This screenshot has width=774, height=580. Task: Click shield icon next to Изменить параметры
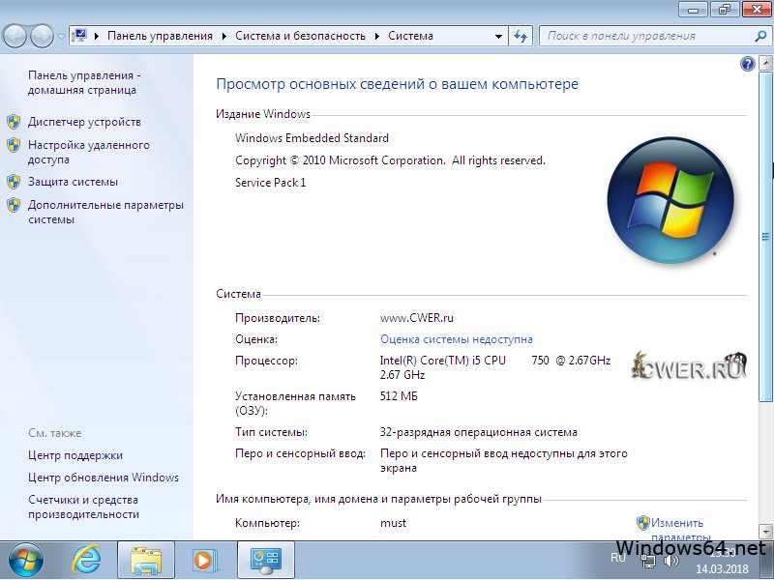tap(643, 523)
